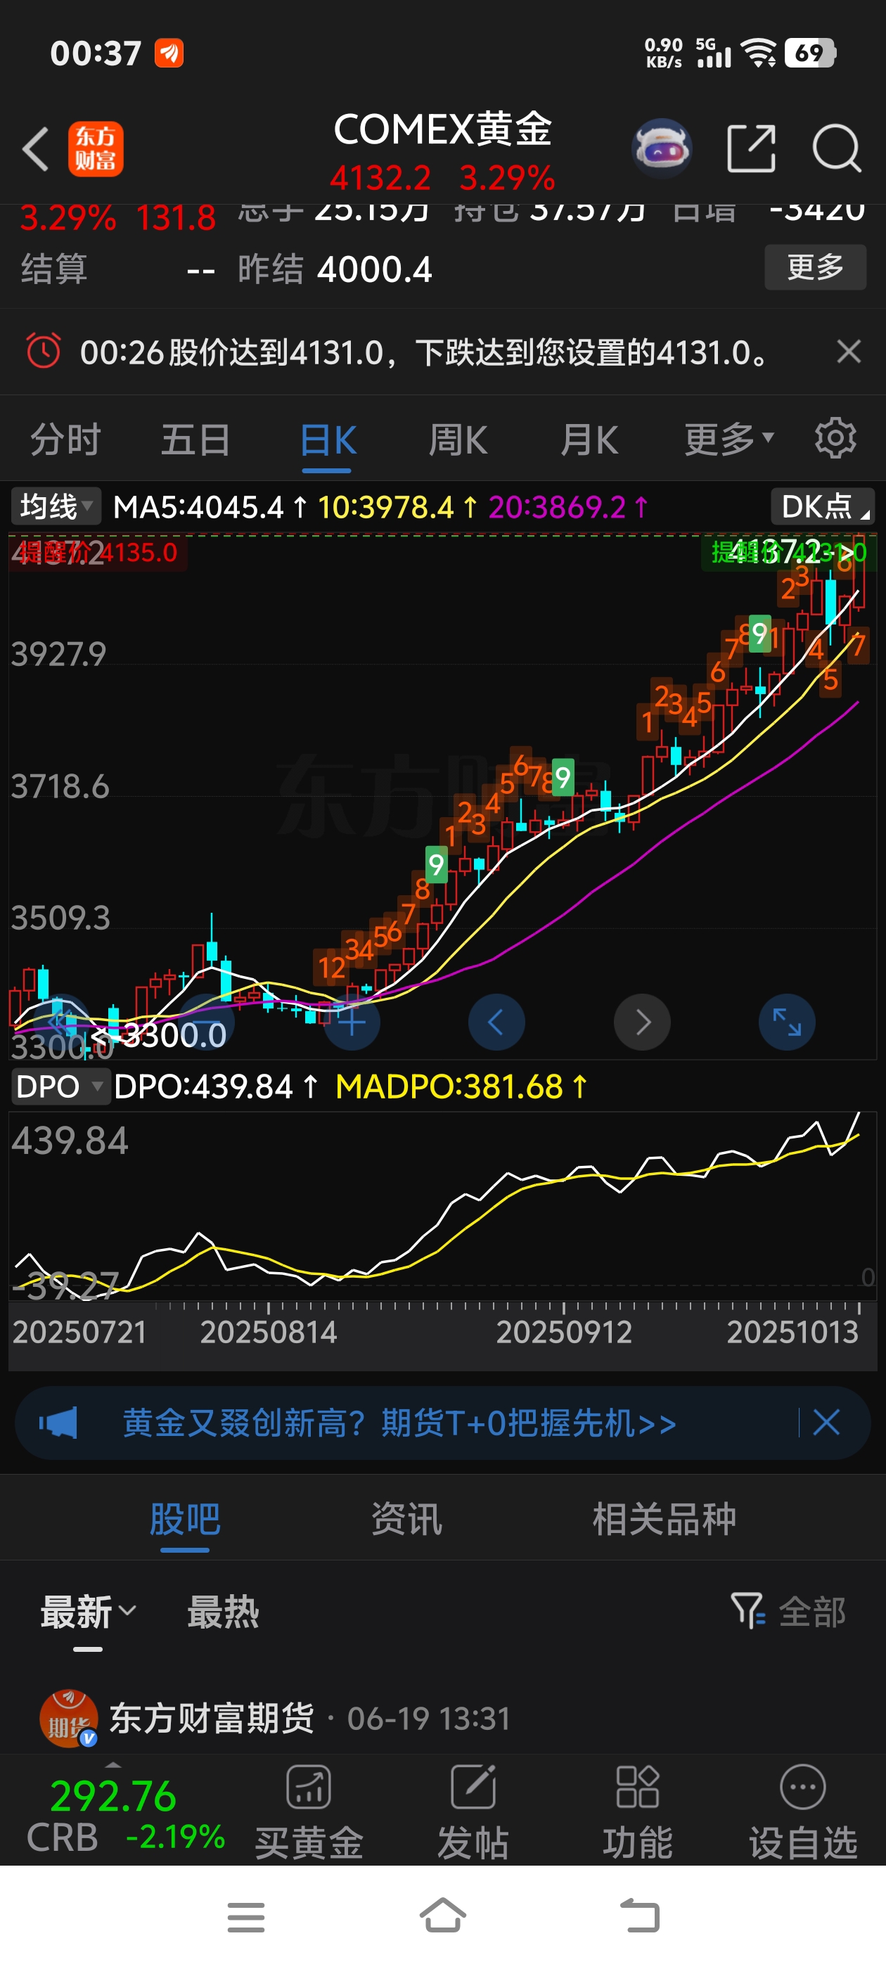Tap the magenta MA20 3869.2 value
Image resolution: width=886 pixels, height=1969 pixels.
(x=568, y=507)
